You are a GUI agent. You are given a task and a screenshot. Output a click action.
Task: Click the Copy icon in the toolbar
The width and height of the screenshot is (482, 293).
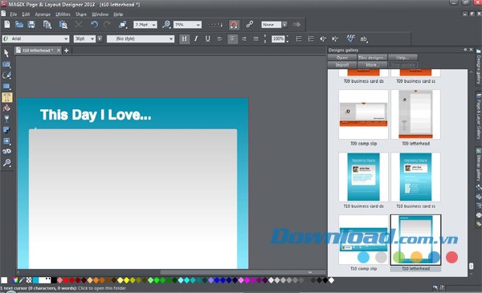coord(47,25)
